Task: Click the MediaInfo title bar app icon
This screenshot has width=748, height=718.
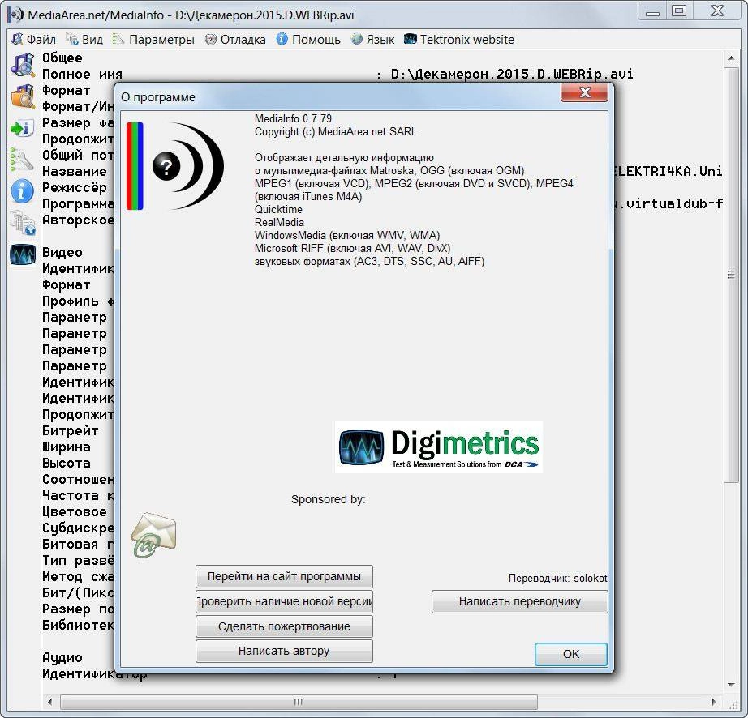Action: point(15,15)
